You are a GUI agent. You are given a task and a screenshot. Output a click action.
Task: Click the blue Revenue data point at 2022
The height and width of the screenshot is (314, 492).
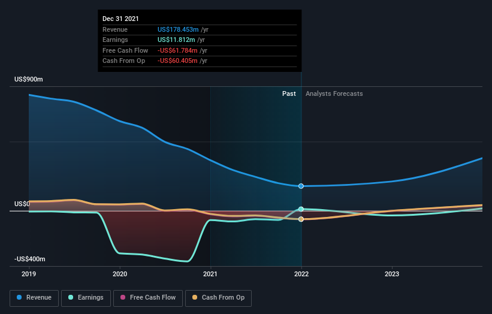301,186
